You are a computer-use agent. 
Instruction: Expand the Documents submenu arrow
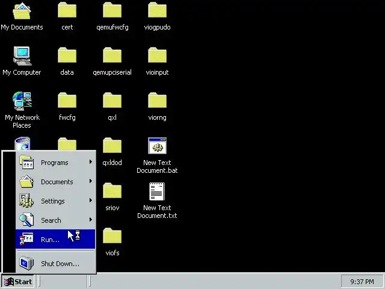91,181
